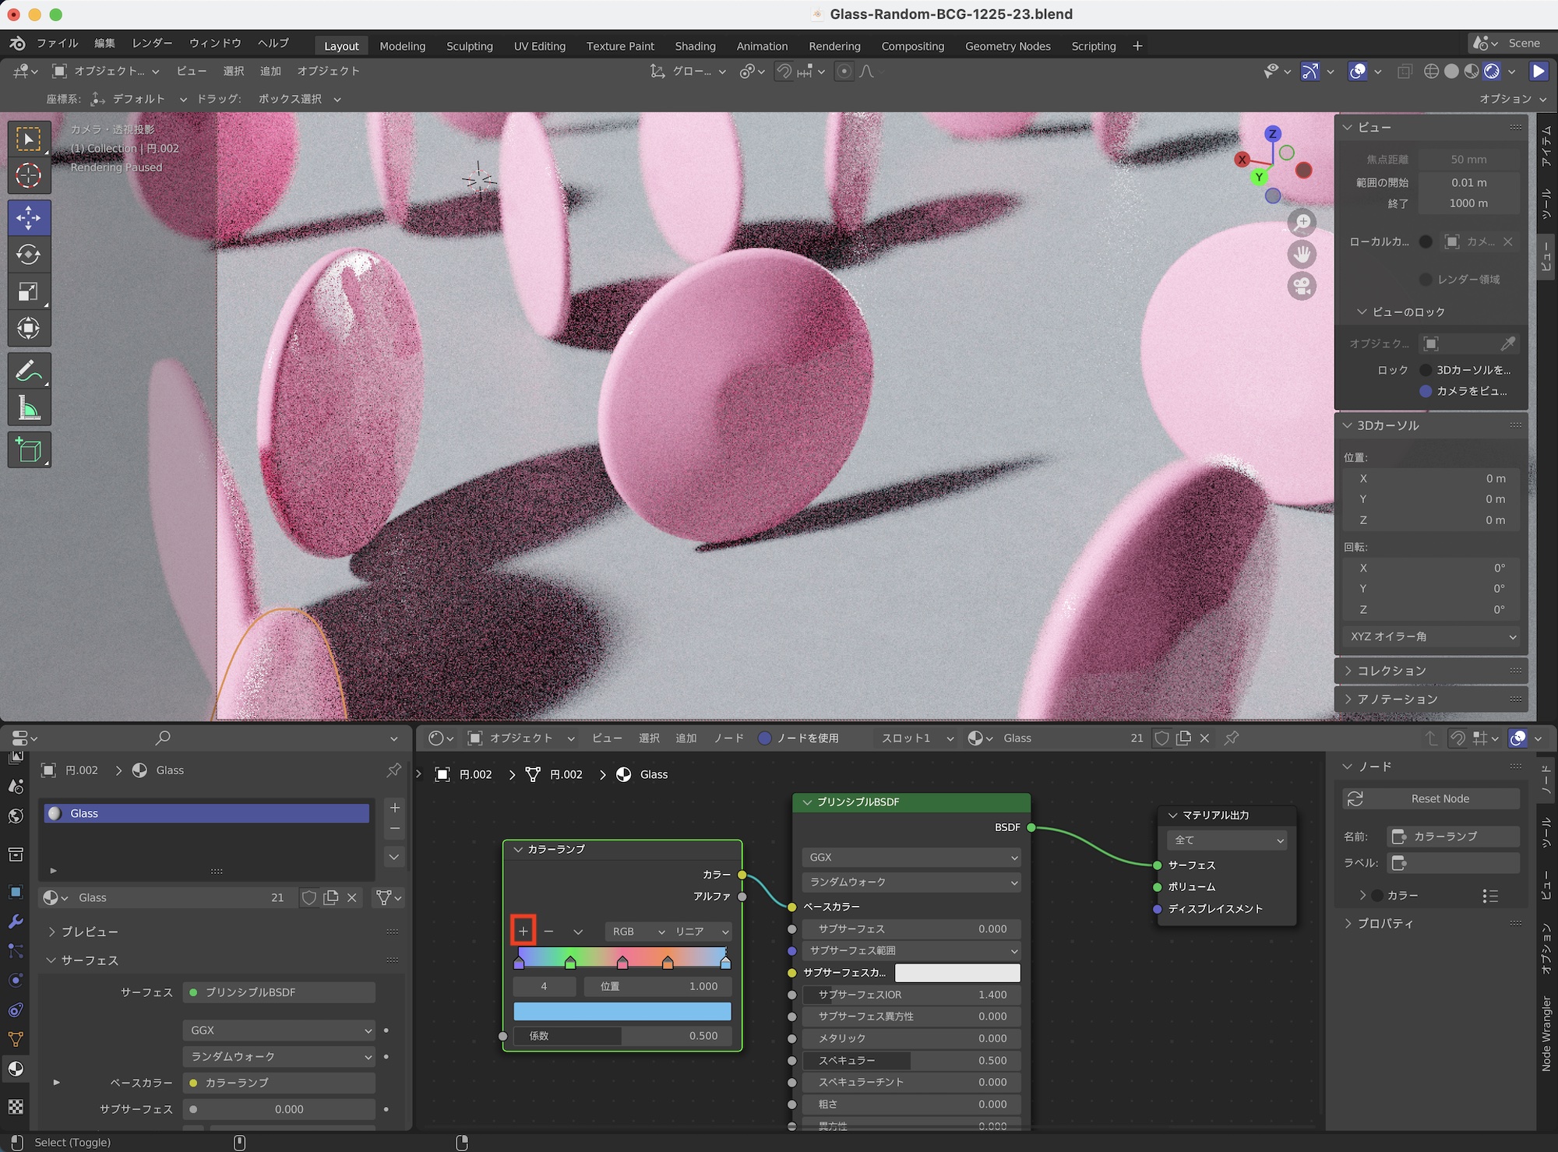Image resolution: width=1558 pixels, height=1152 pixels.
Task: Disable the カメラをビュー lock checkbox
Action: point(1426,391)
